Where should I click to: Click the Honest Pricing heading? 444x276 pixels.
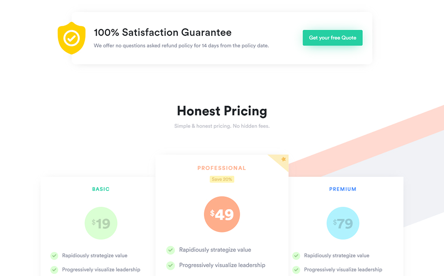[222, 111]
